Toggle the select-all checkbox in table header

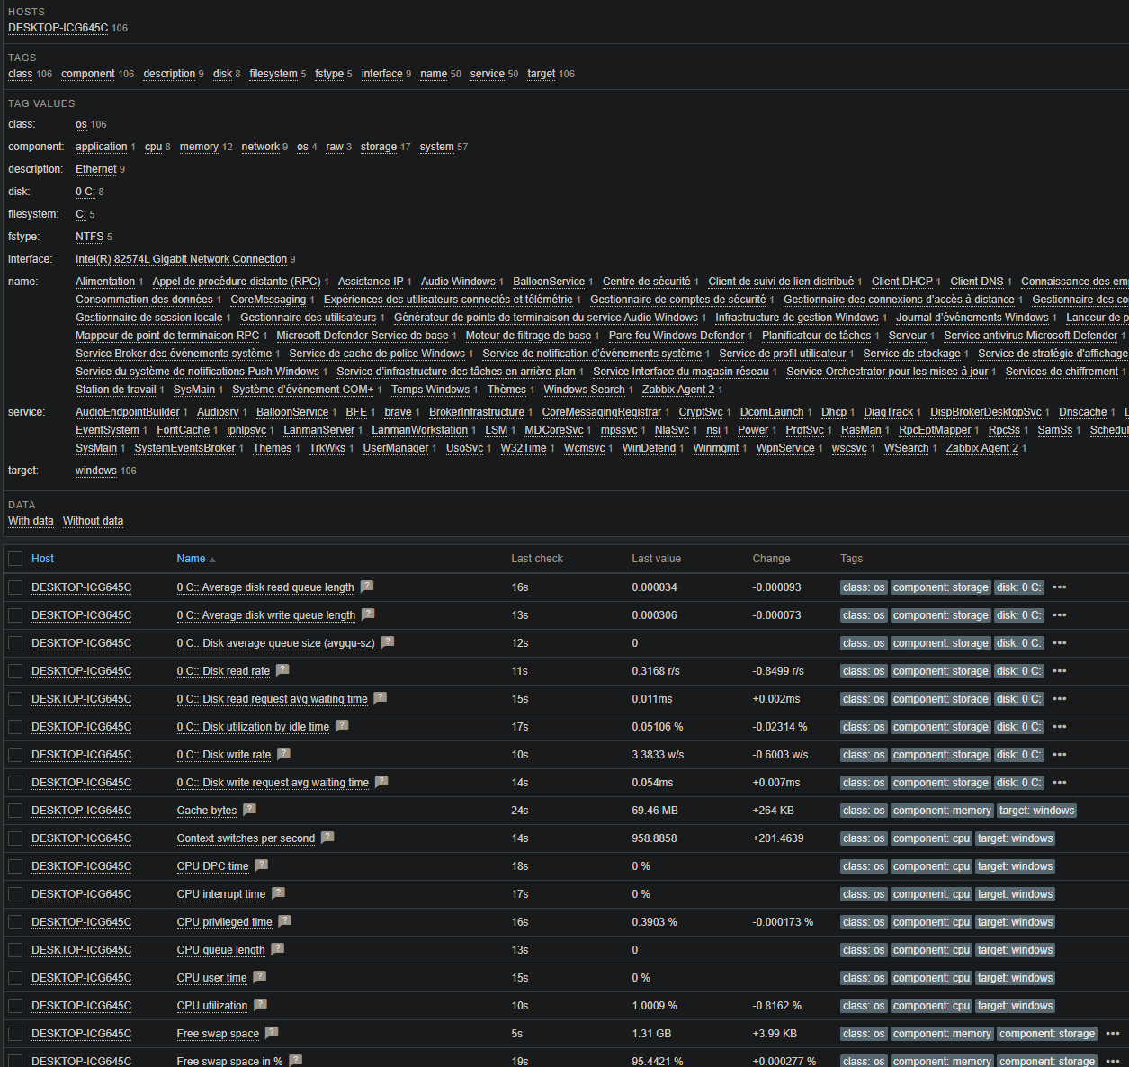click(x=15, y=559)
